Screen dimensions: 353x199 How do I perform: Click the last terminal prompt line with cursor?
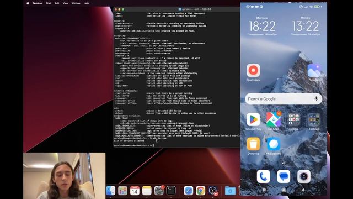tap(134, 145)
